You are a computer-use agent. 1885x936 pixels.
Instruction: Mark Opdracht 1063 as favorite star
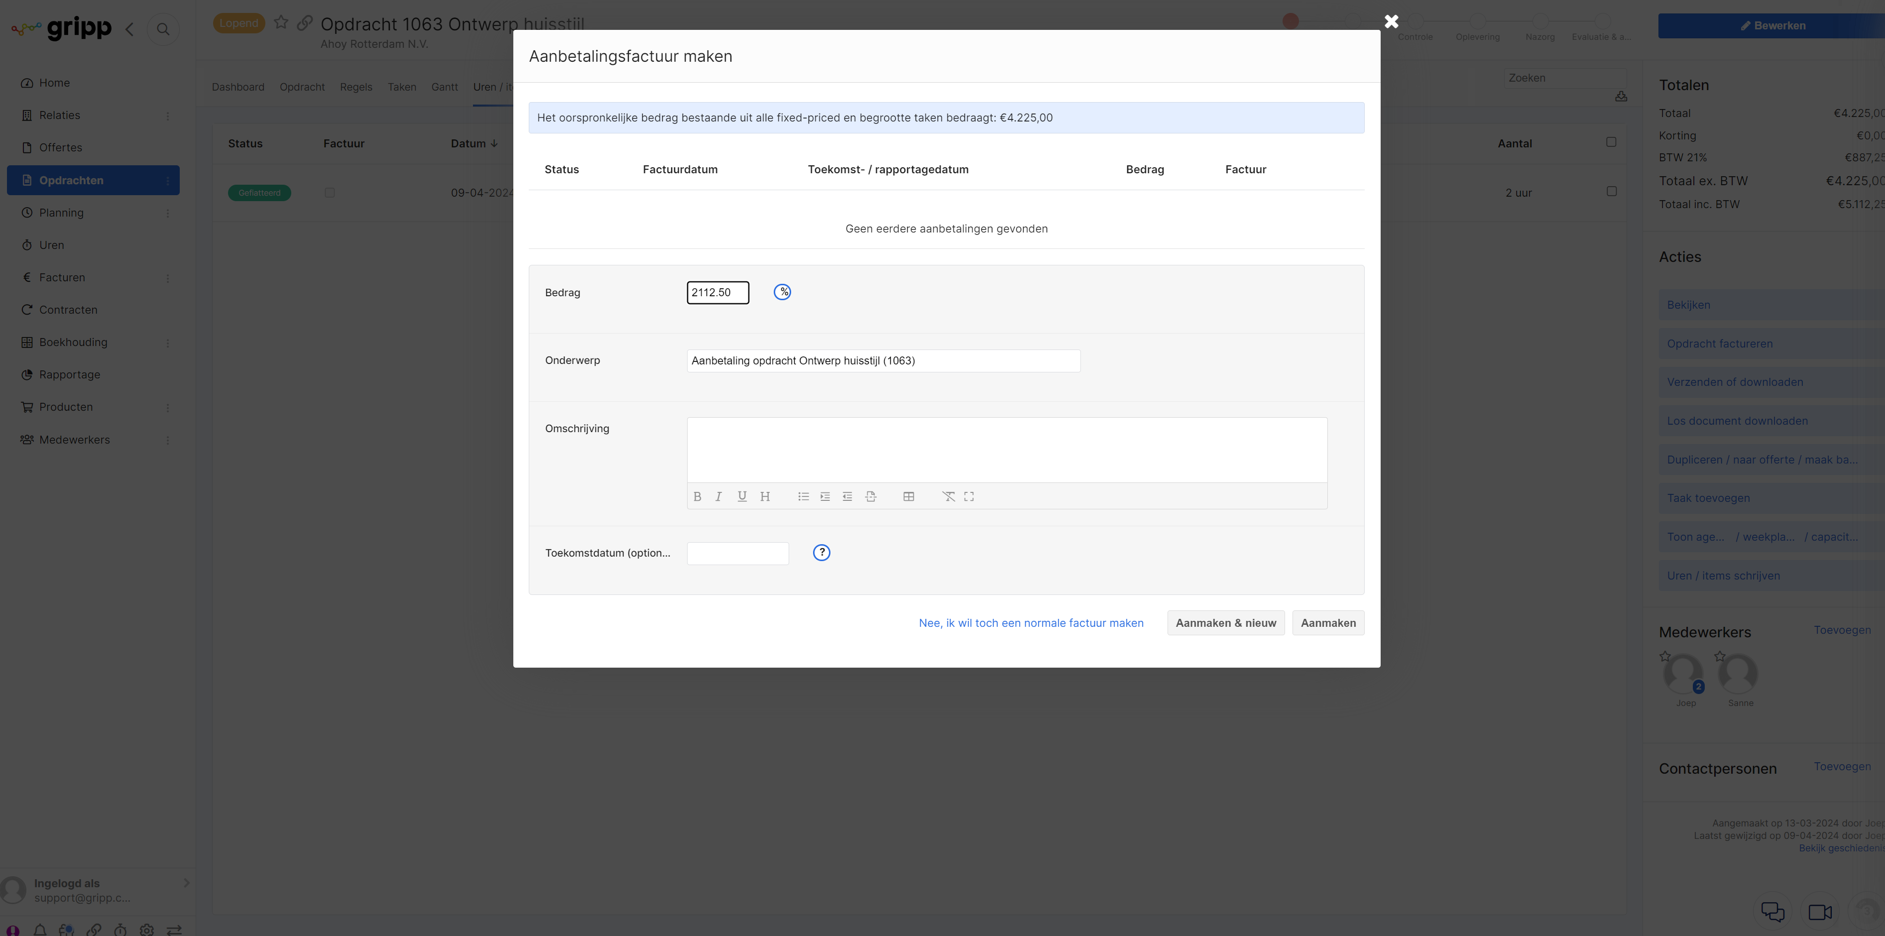(281, 23)
